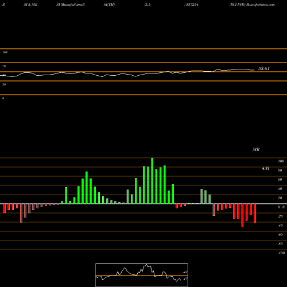Click the MR axis label 20
287x287 pixels.
(x=280, y=198)
